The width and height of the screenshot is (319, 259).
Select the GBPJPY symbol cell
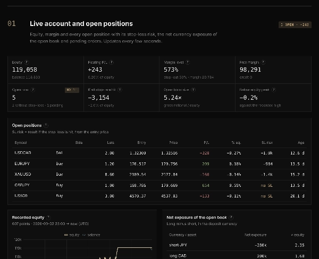[x=22, y=185]
